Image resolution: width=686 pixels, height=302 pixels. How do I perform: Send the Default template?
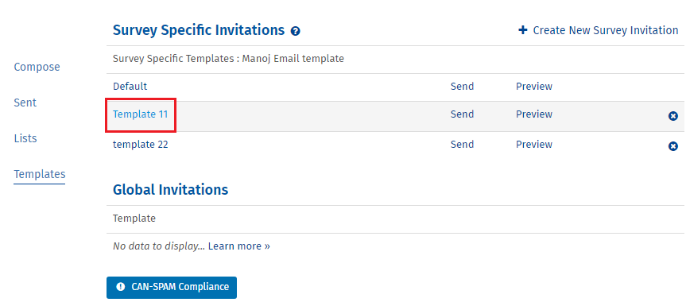(x=462, y=86)
